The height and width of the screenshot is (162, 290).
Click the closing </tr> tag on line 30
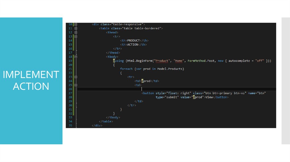tap(132, 106)
